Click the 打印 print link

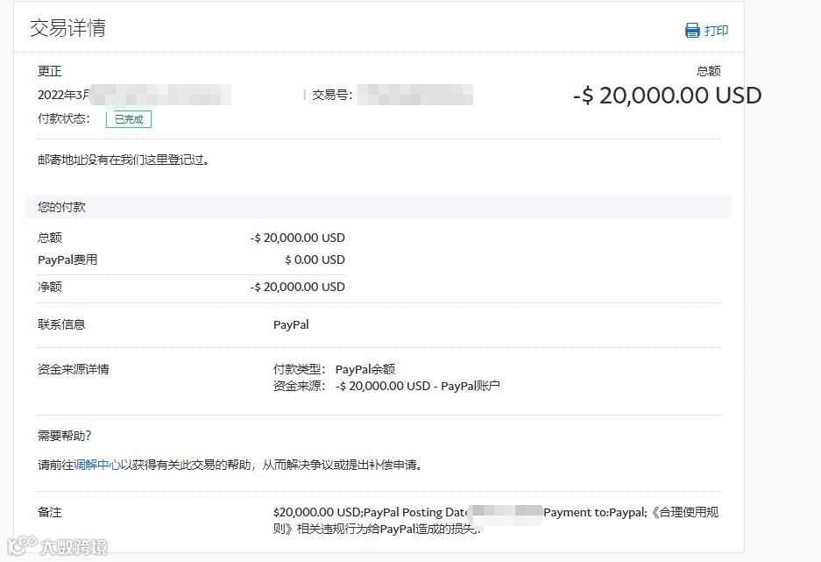click(716, 31)
